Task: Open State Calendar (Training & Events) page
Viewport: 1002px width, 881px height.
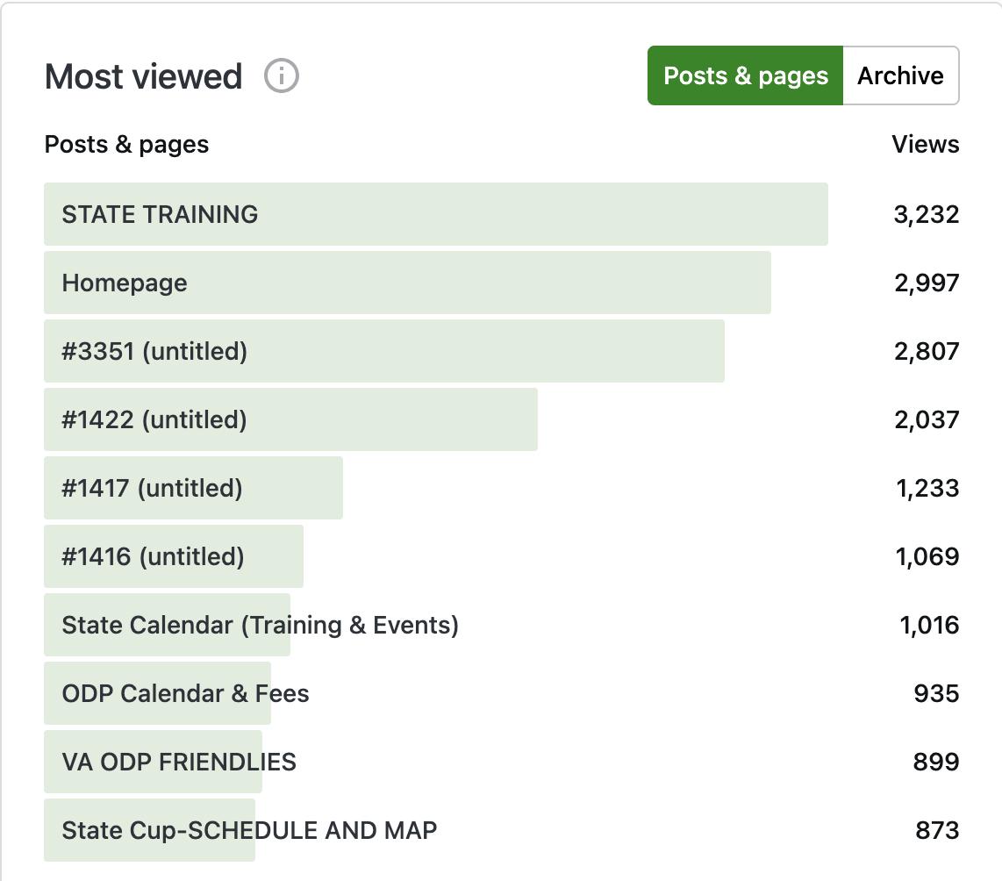Action: [x=260, y=625]
